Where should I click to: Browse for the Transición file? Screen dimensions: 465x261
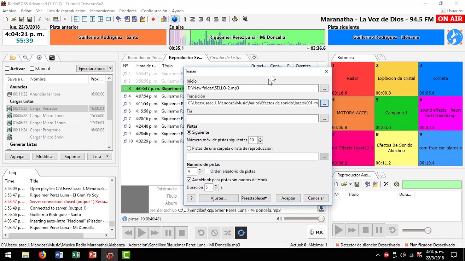click(x=324, y=103)
